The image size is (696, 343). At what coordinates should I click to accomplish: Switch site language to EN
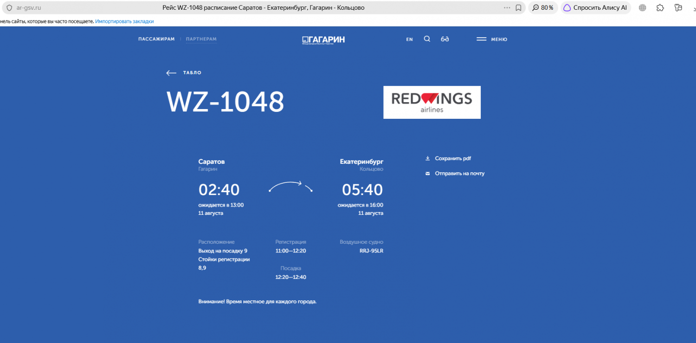pyautogui.click(x=409, y=39)
